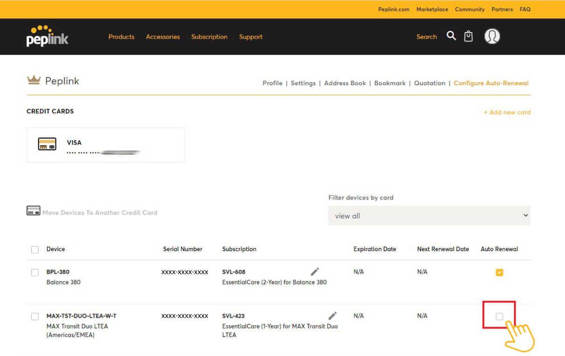Click the crown icon beside Peplink
Viewport: 565px width, 356px height.
pyautogui.click(x=34, y=81)
